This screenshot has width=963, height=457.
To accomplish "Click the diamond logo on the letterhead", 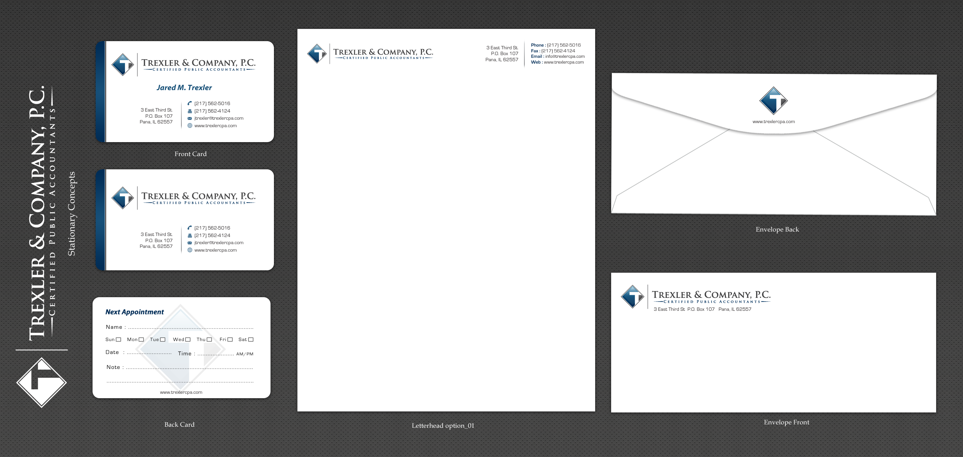I will [x=317, y=53].
